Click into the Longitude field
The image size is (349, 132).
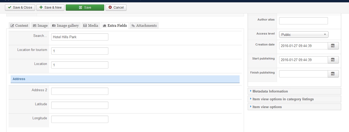[80, 119]
